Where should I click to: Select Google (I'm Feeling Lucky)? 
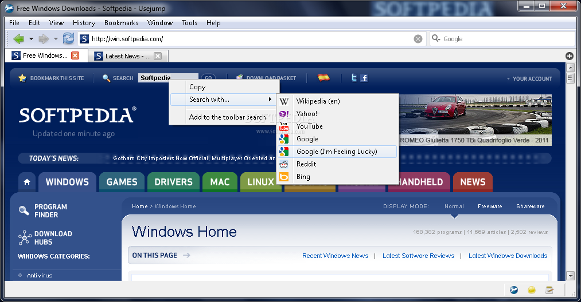(x=337, y=152)
